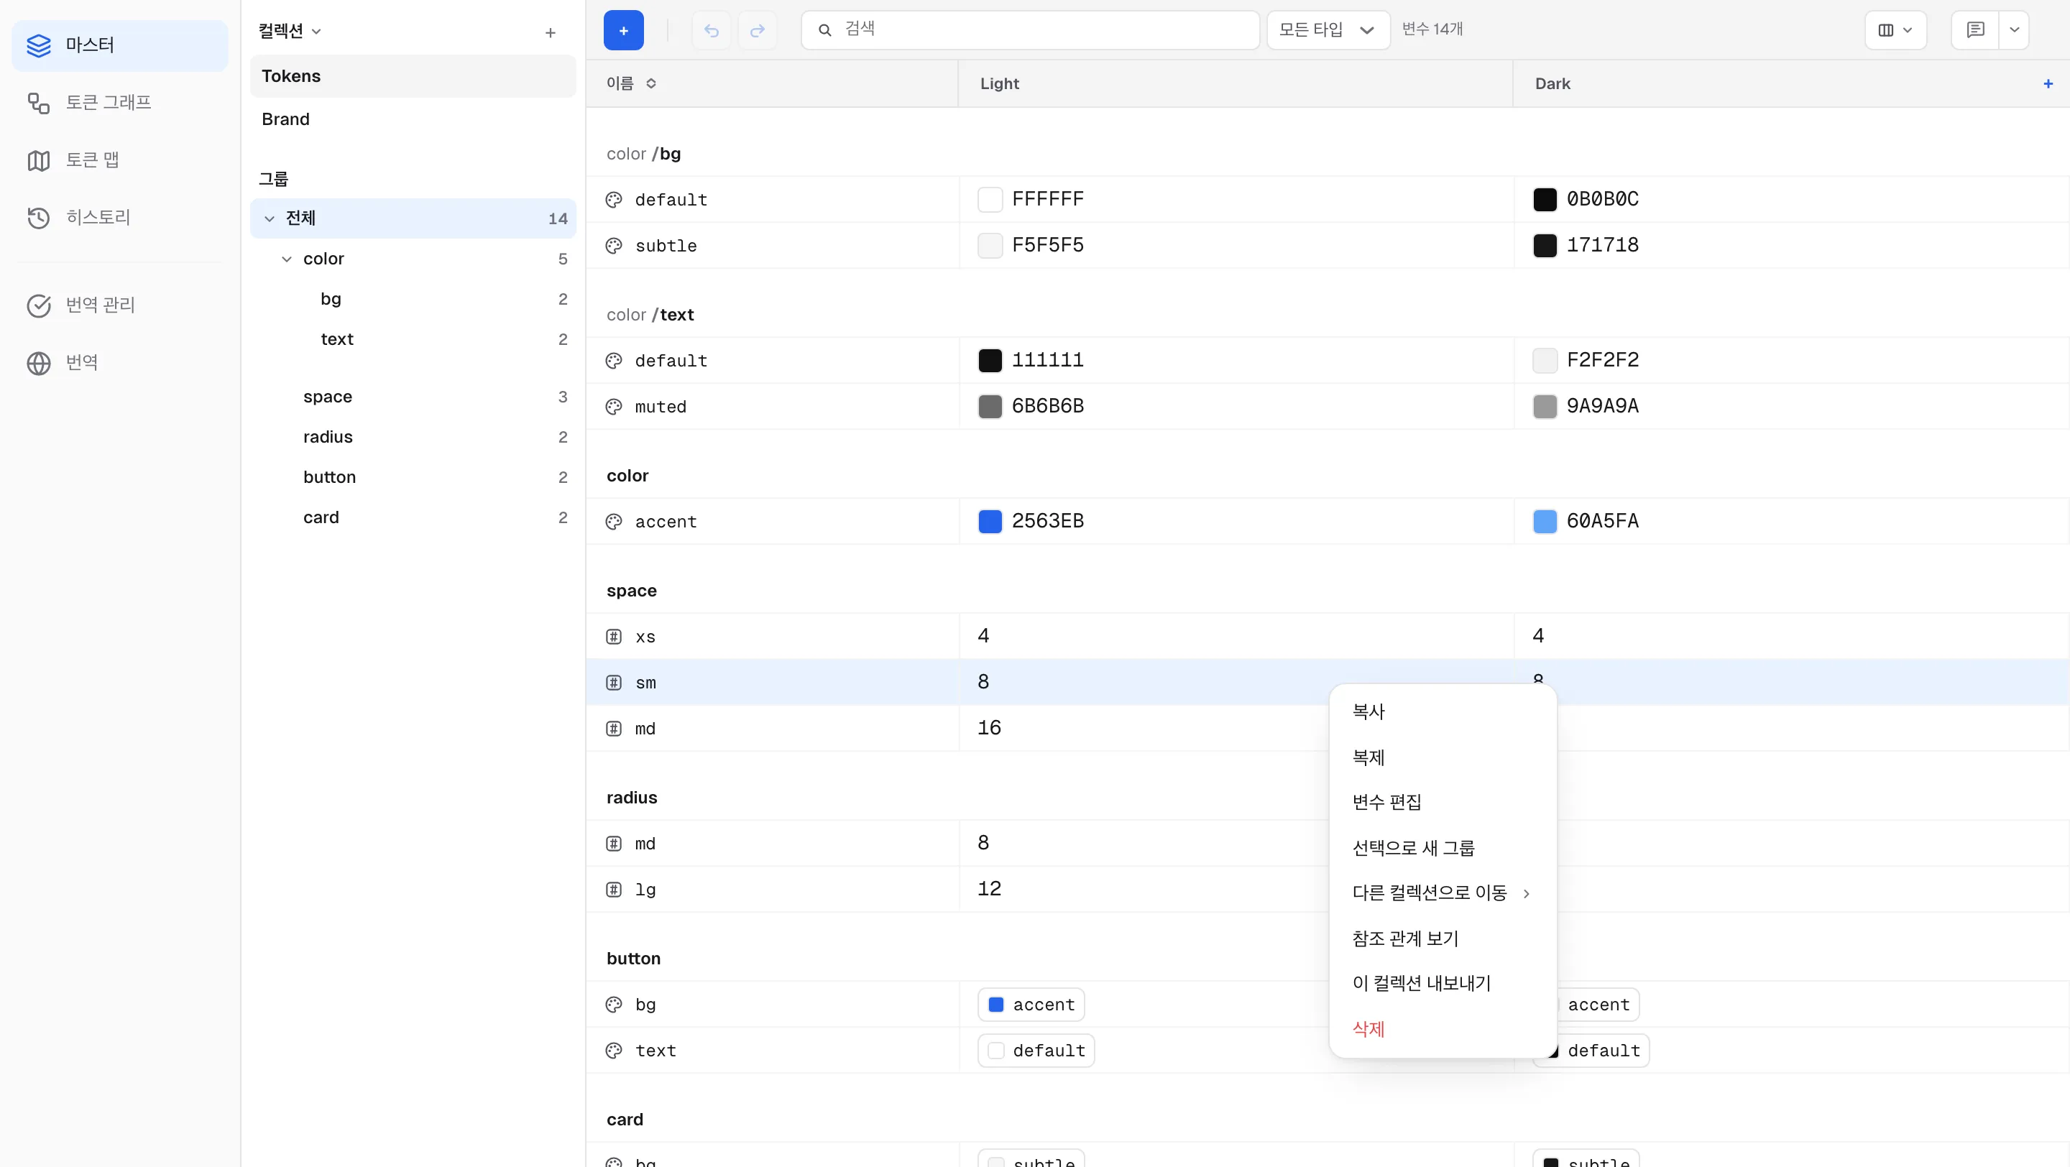Click the FFFFFF value of bg default

pos(1047,199)
